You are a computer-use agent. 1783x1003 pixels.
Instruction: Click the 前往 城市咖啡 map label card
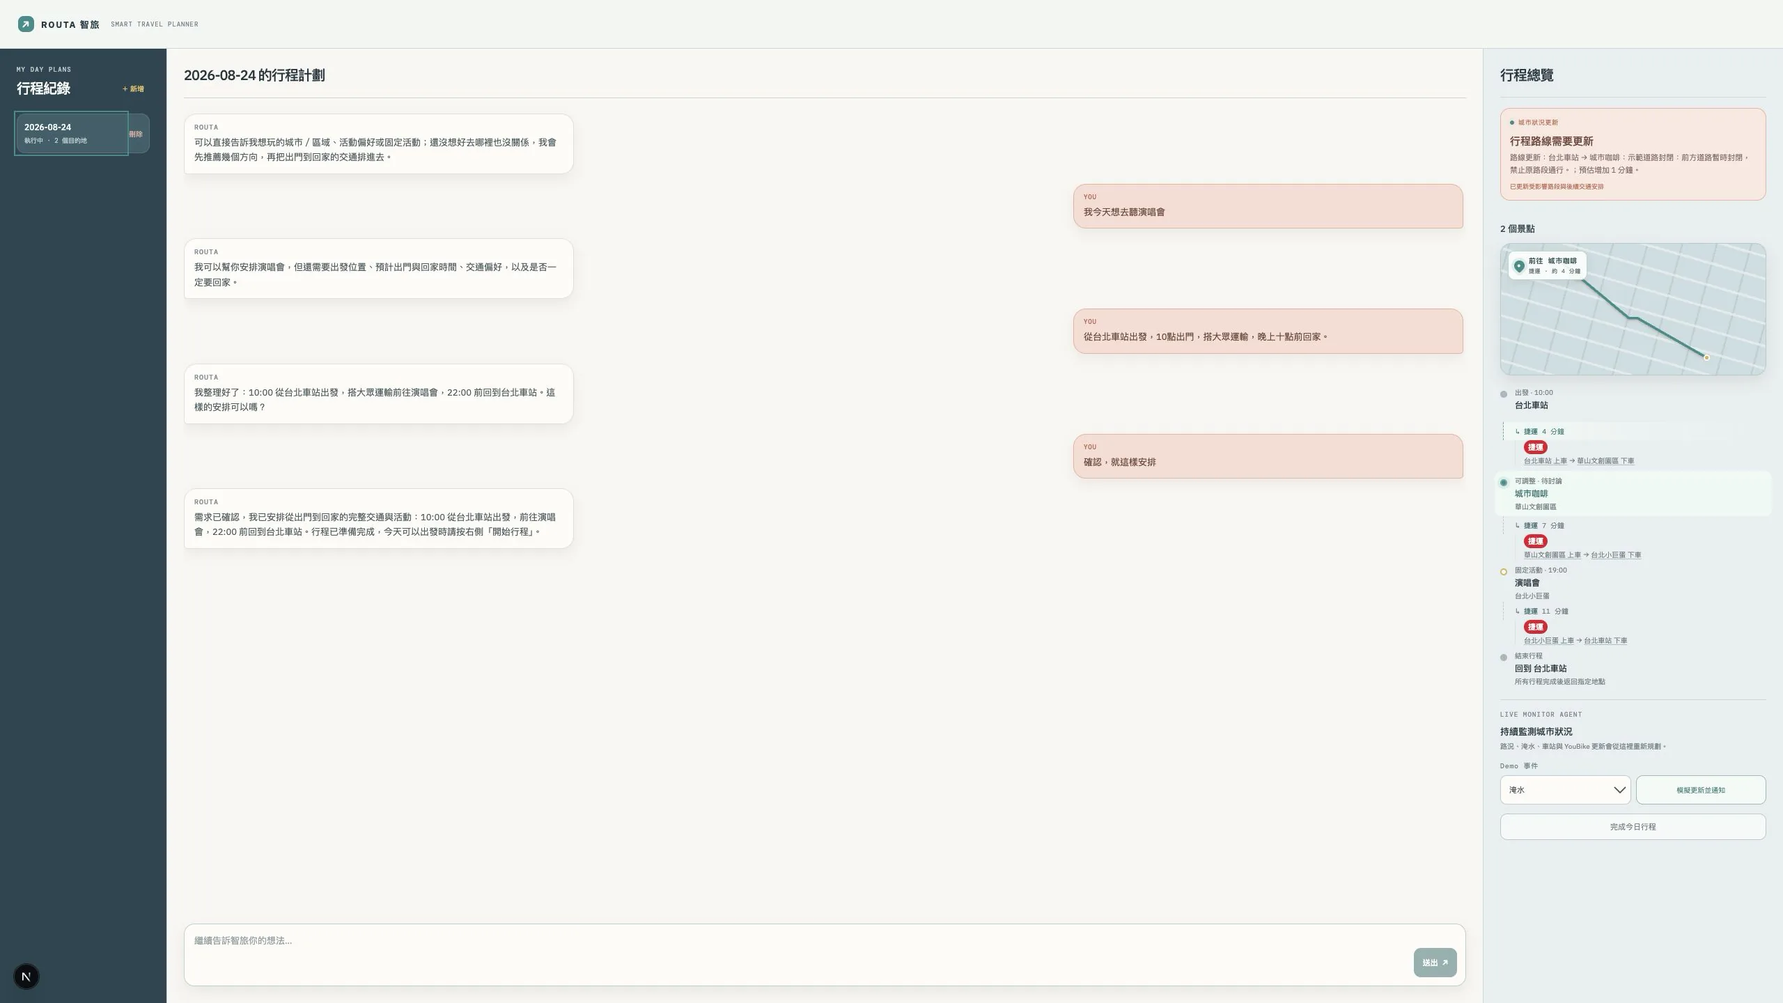pos(1547,266)
